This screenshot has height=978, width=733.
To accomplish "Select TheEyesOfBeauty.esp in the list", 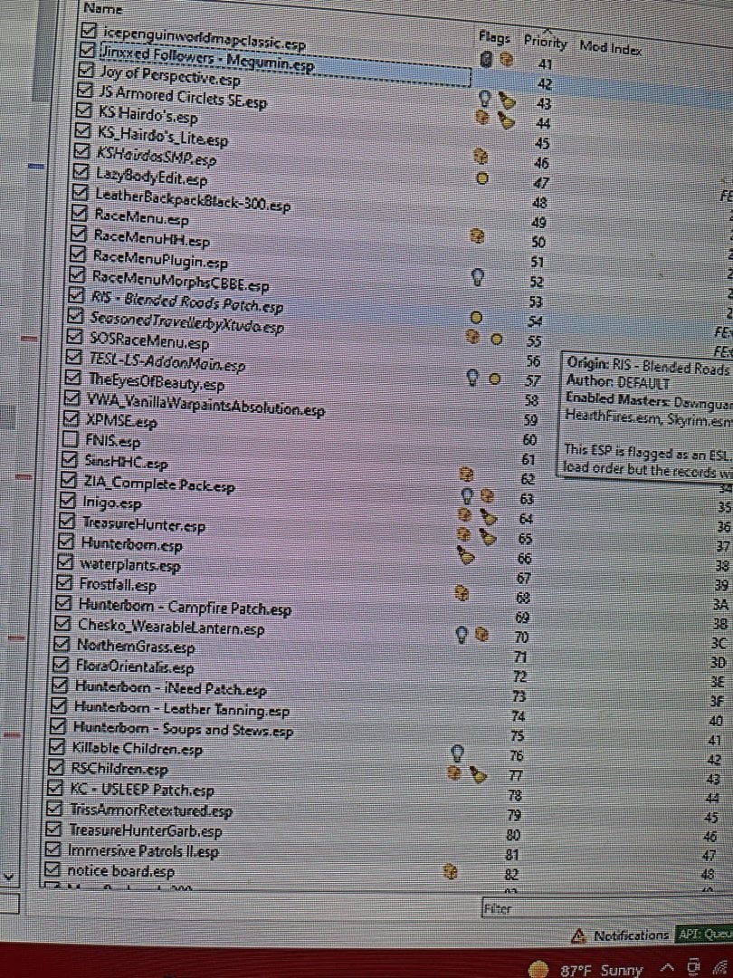I will 157,381.
